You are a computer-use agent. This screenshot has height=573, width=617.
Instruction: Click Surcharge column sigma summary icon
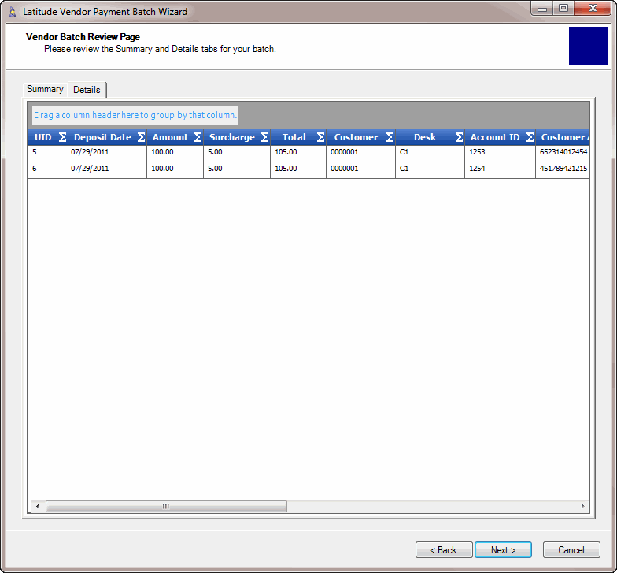(x=264, y=137)
